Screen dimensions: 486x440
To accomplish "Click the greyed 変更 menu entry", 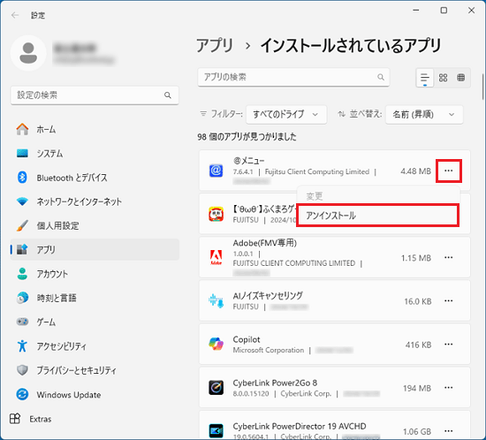I will click(x=315, y=196).
